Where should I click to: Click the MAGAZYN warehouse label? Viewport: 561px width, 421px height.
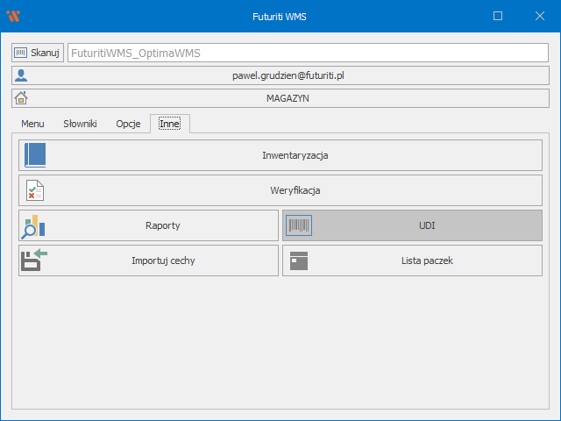pyautogui.click(x=288, y=98)
